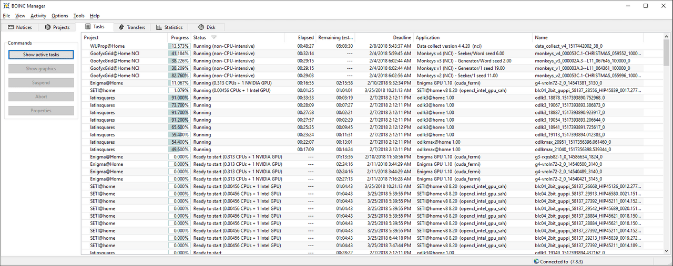This screenshot has height=266, width=673.
Task: Click the deadline '2/8/2018 5:43:37 AM'
Action: 390,46
